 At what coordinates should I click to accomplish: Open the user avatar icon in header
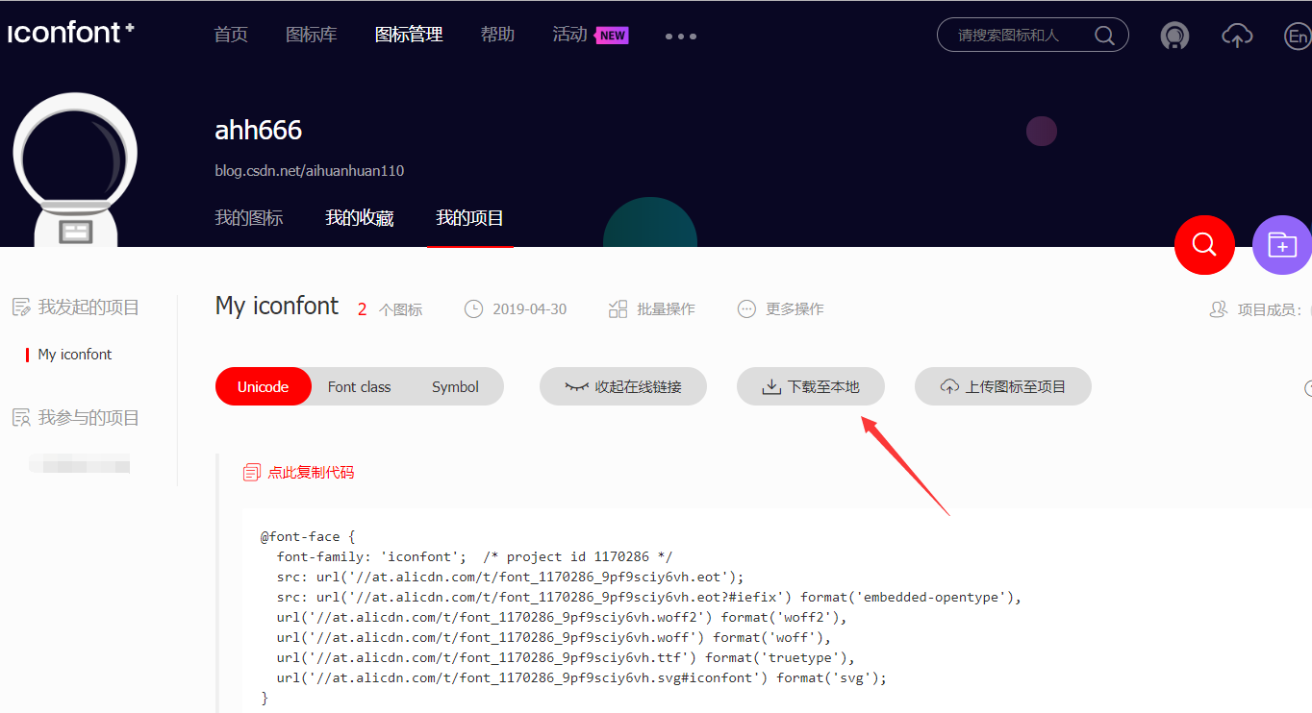[x=1174, y=37]
